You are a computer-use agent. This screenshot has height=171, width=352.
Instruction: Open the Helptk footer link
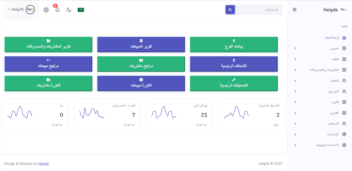pos(44,163)
